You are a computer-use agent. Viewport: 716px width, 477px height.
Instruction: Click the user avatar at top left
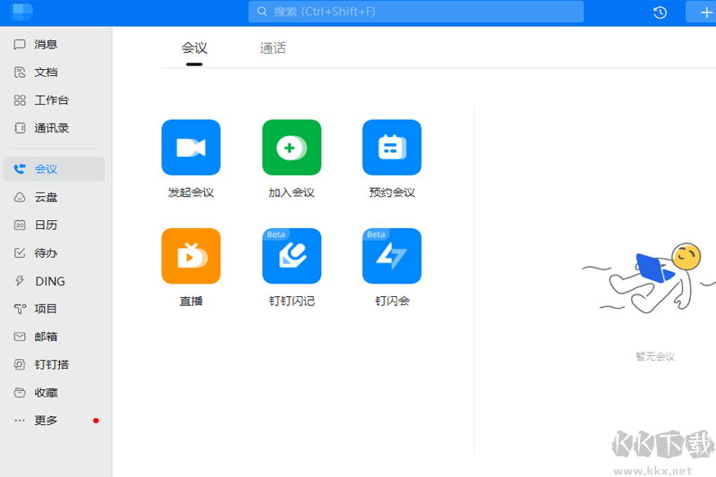(x=21, y=11)
